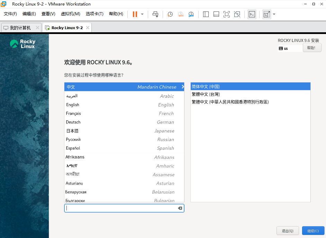This screenshot has height=238, width=326.
Task: Exit Unity mode view
Action: [x=237, y=14]
